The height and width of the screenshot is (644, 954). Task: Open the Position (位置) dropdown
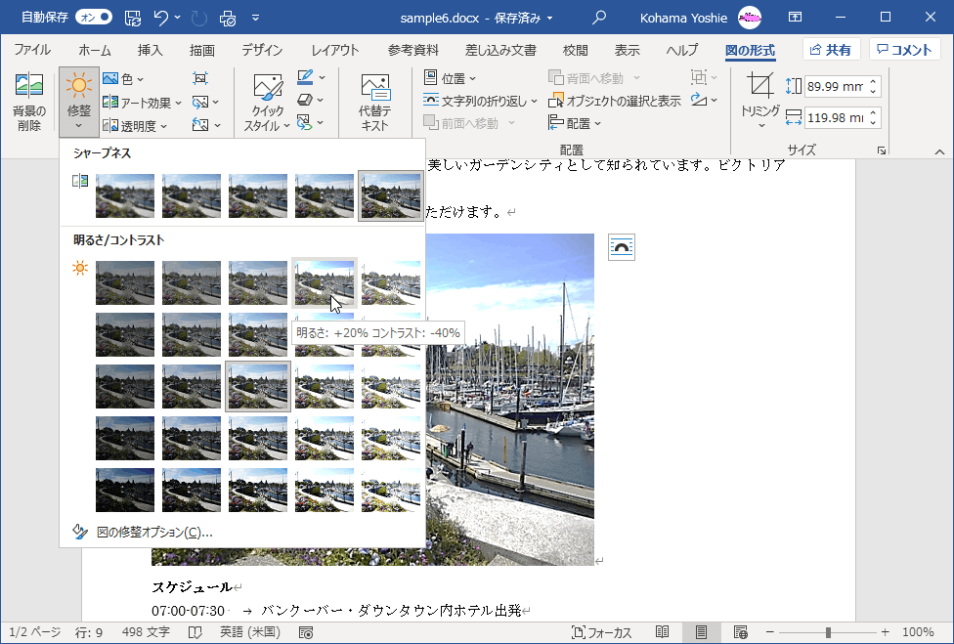[x=450, y=78]
